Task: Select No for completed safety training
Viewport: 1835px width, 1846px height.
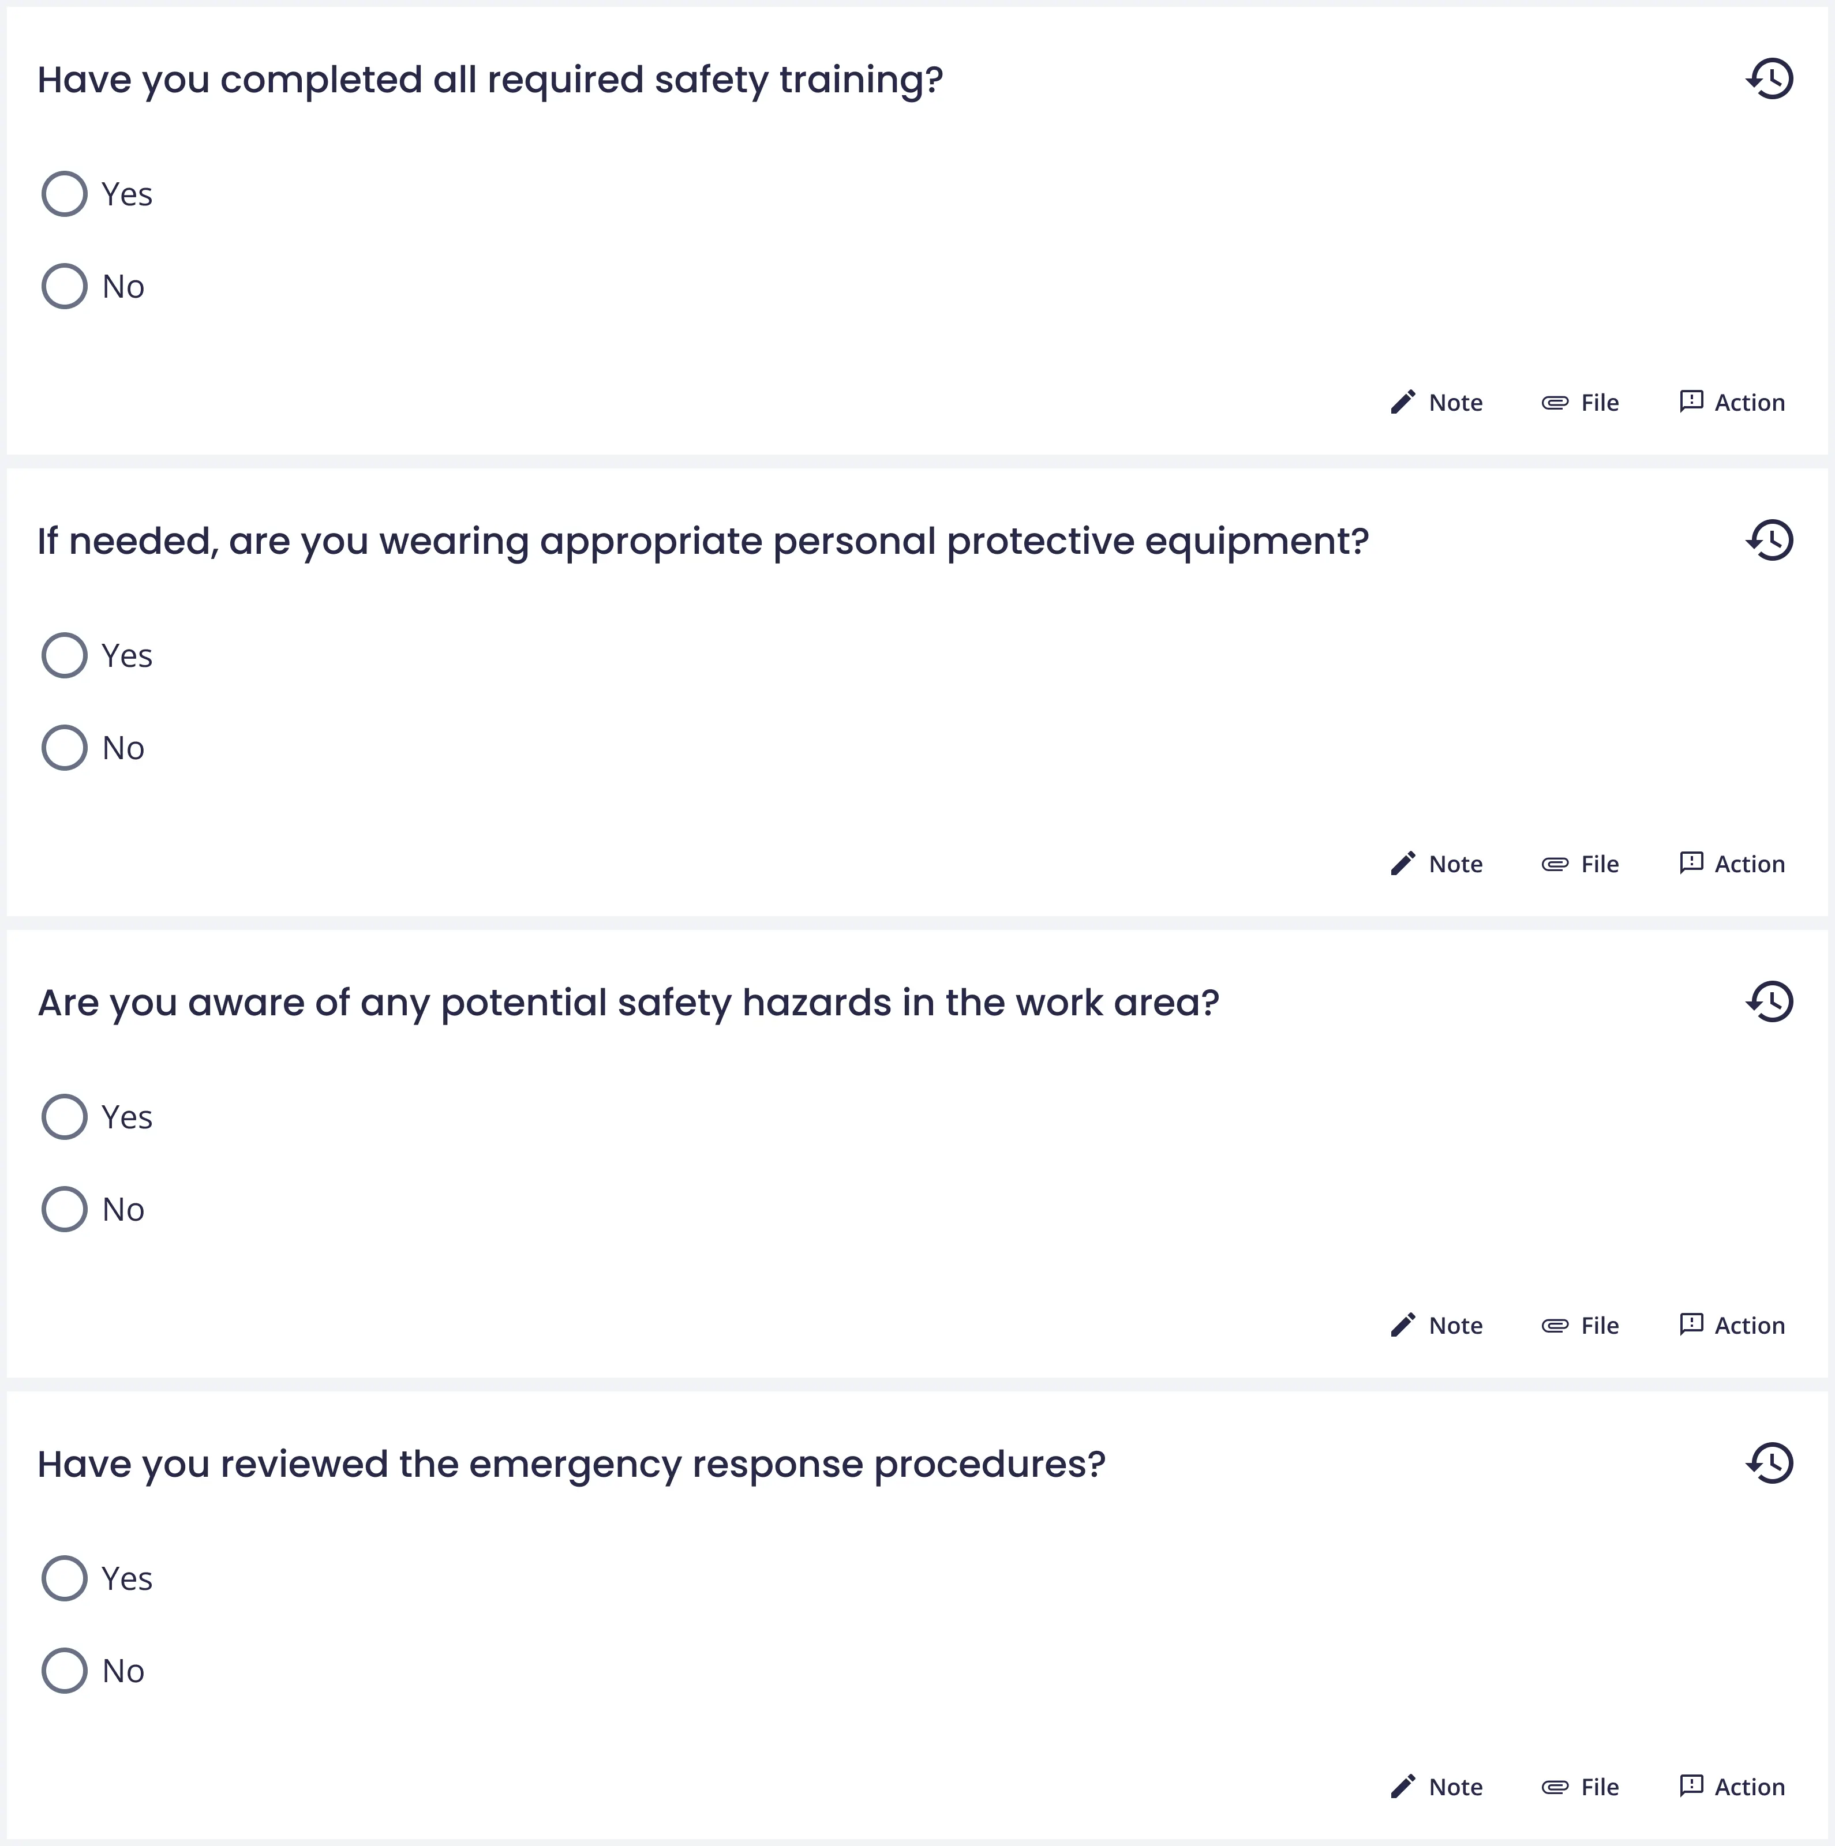Action: [x=65, y=287]
